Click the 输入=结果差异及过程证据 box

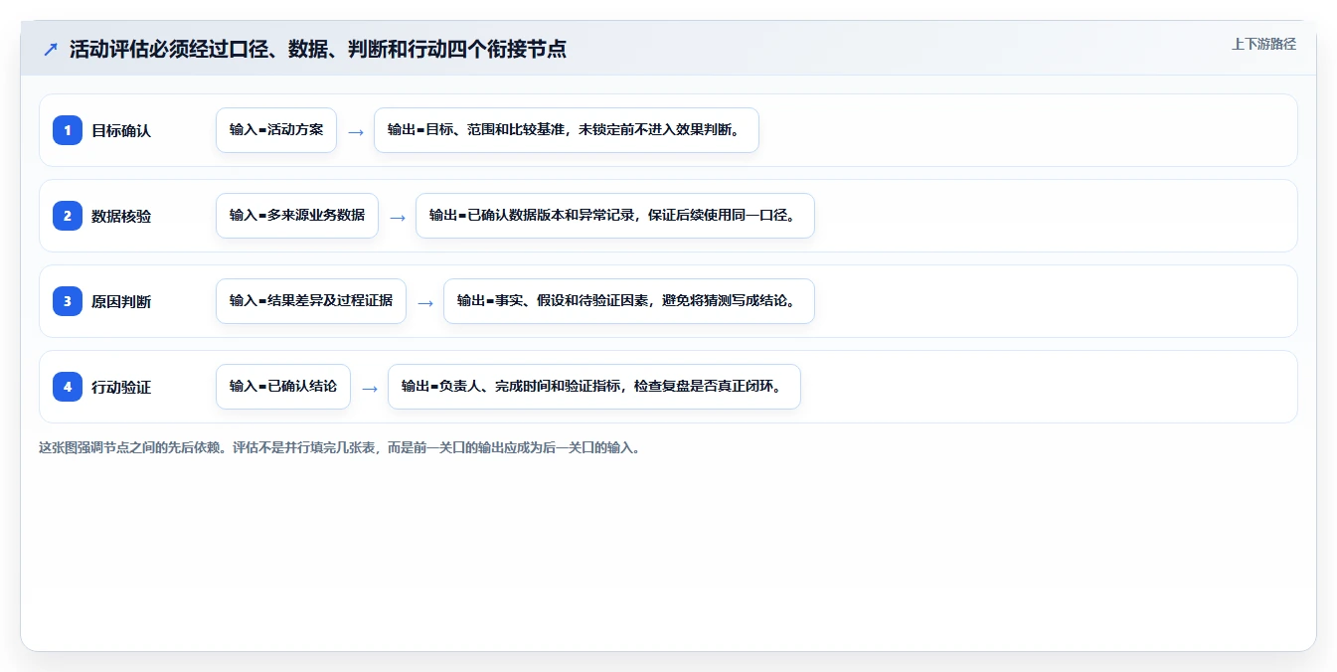click(311, 301)
